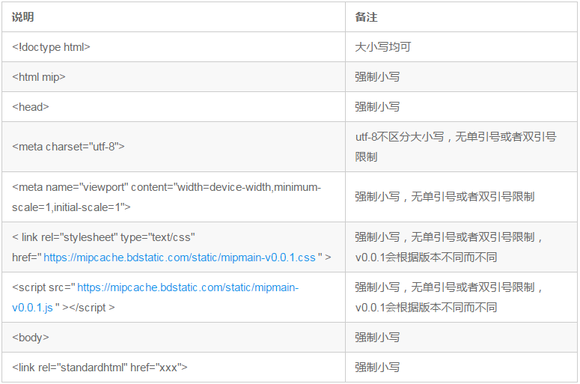Open the mipmain-v0.0.1.js script link
This screenshot has height=384, width=580.
click(x=187, y=287)
